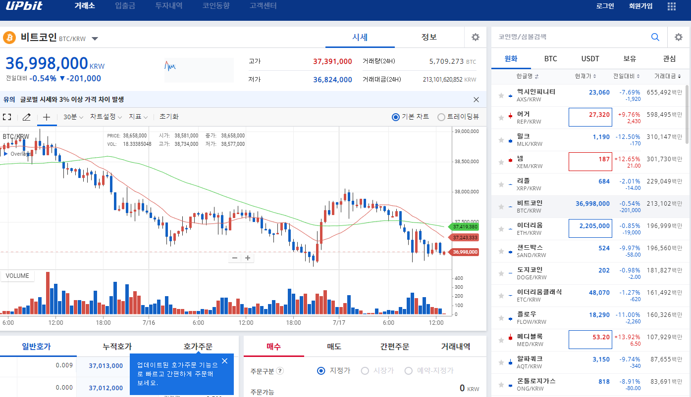
Task: Select the pencil drawing tool
Action: [x=27, y=117]
